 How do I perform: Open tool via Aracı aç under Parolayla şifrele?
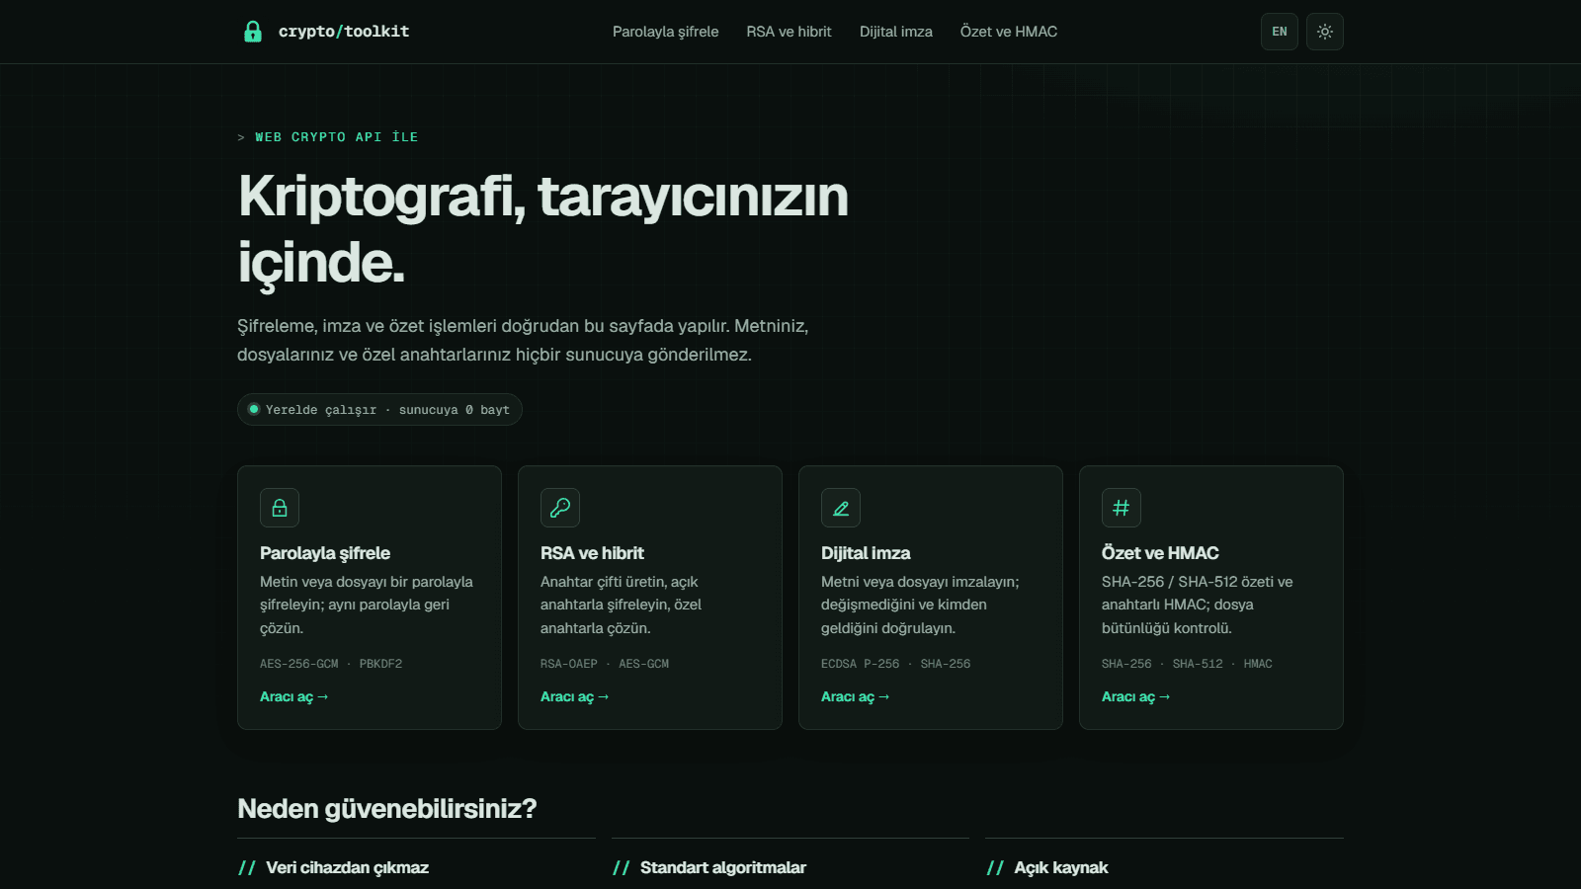click(294, 696)
